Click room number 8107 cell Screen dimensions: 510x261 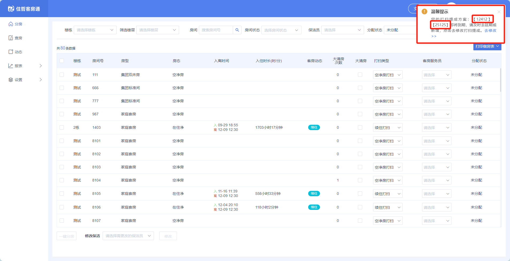pos(96,221)
